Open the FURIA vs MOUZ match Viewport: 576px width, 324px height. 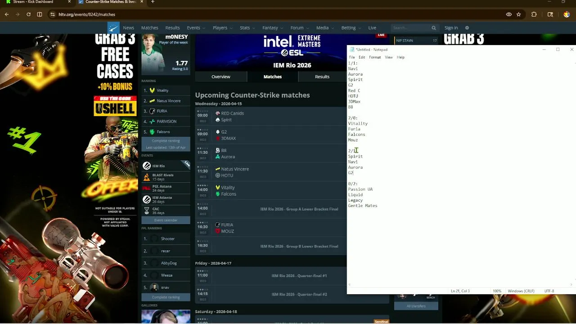pyautogui.click(x=270, y=228)
